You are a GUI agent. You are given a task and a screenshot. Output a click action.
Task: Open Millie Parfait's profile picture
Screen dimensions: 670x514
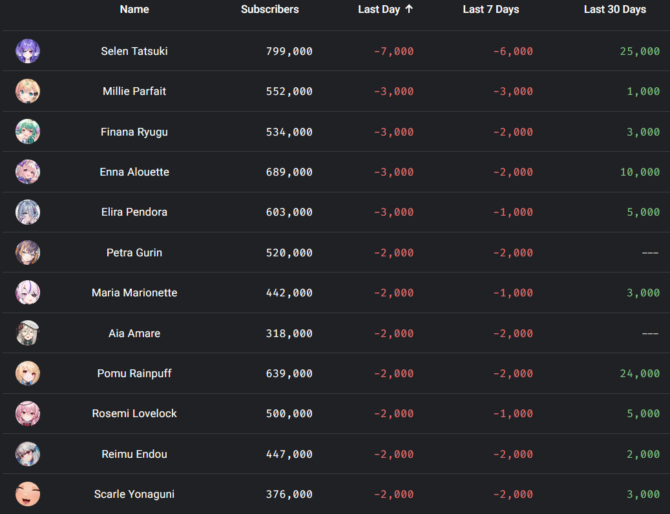(x=28, y=92)
